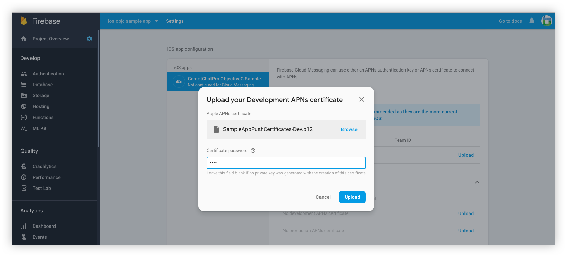The image size is (568, 259).
Task: Click the Firebase logo icon
Action: [x=24, y=21]
